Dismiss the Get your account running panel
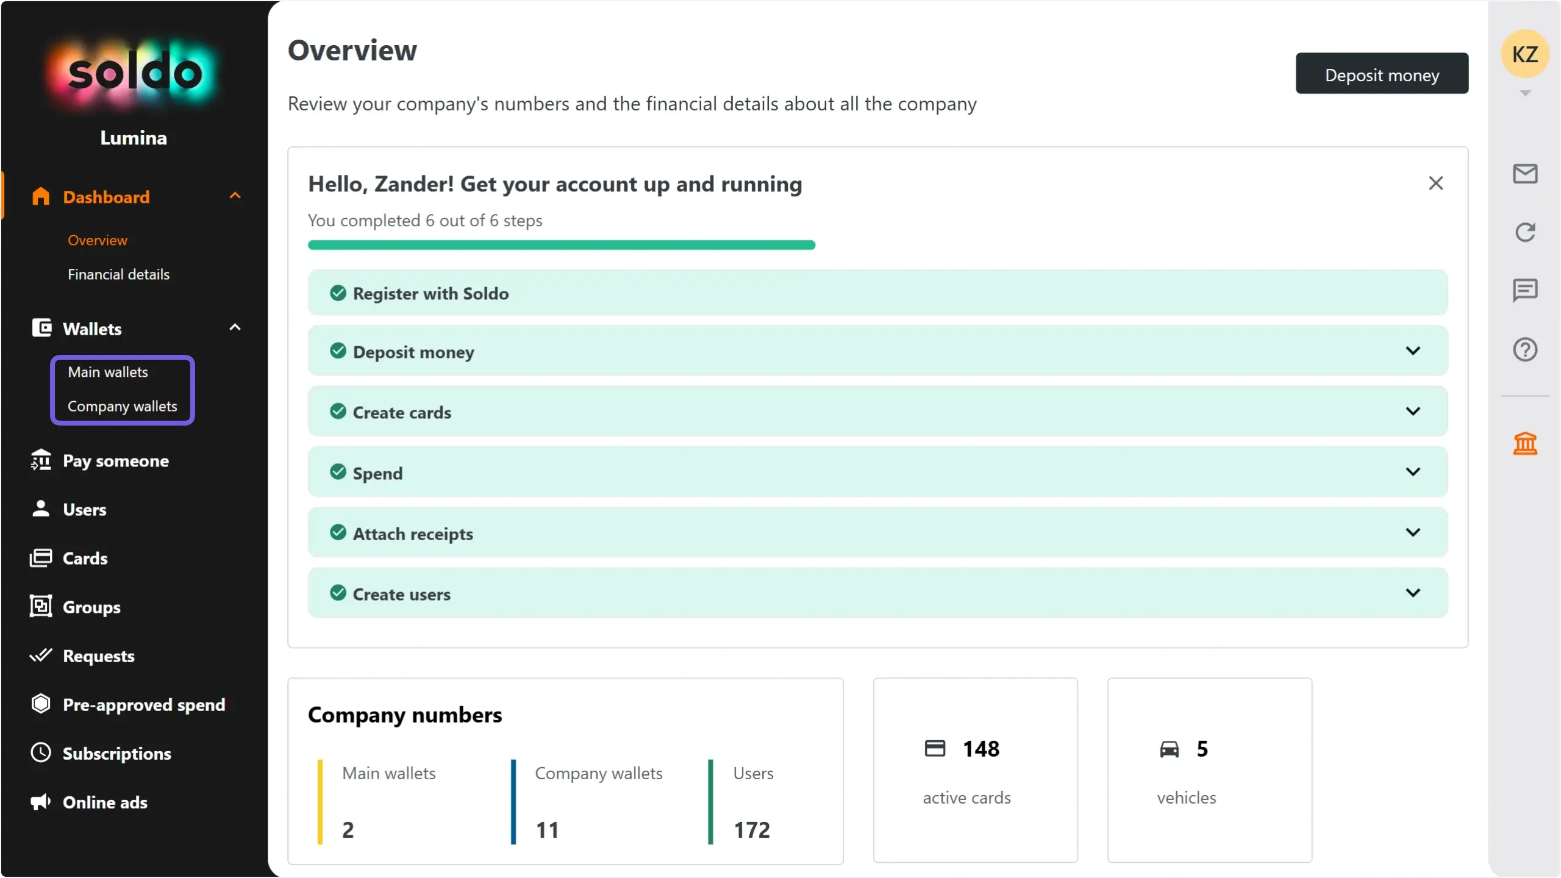Screen dimensions: 1561x878 coord(1435,184)
